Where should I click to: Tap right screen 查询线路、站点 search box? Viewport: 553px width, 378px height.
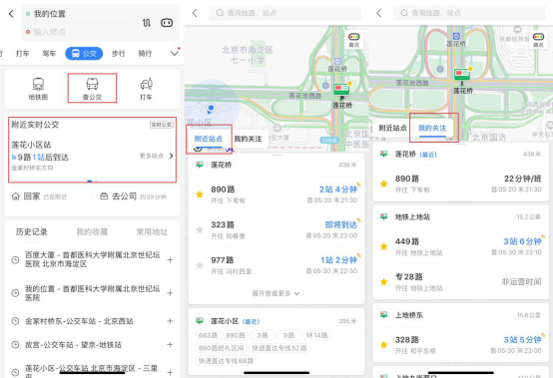[469, 13]
